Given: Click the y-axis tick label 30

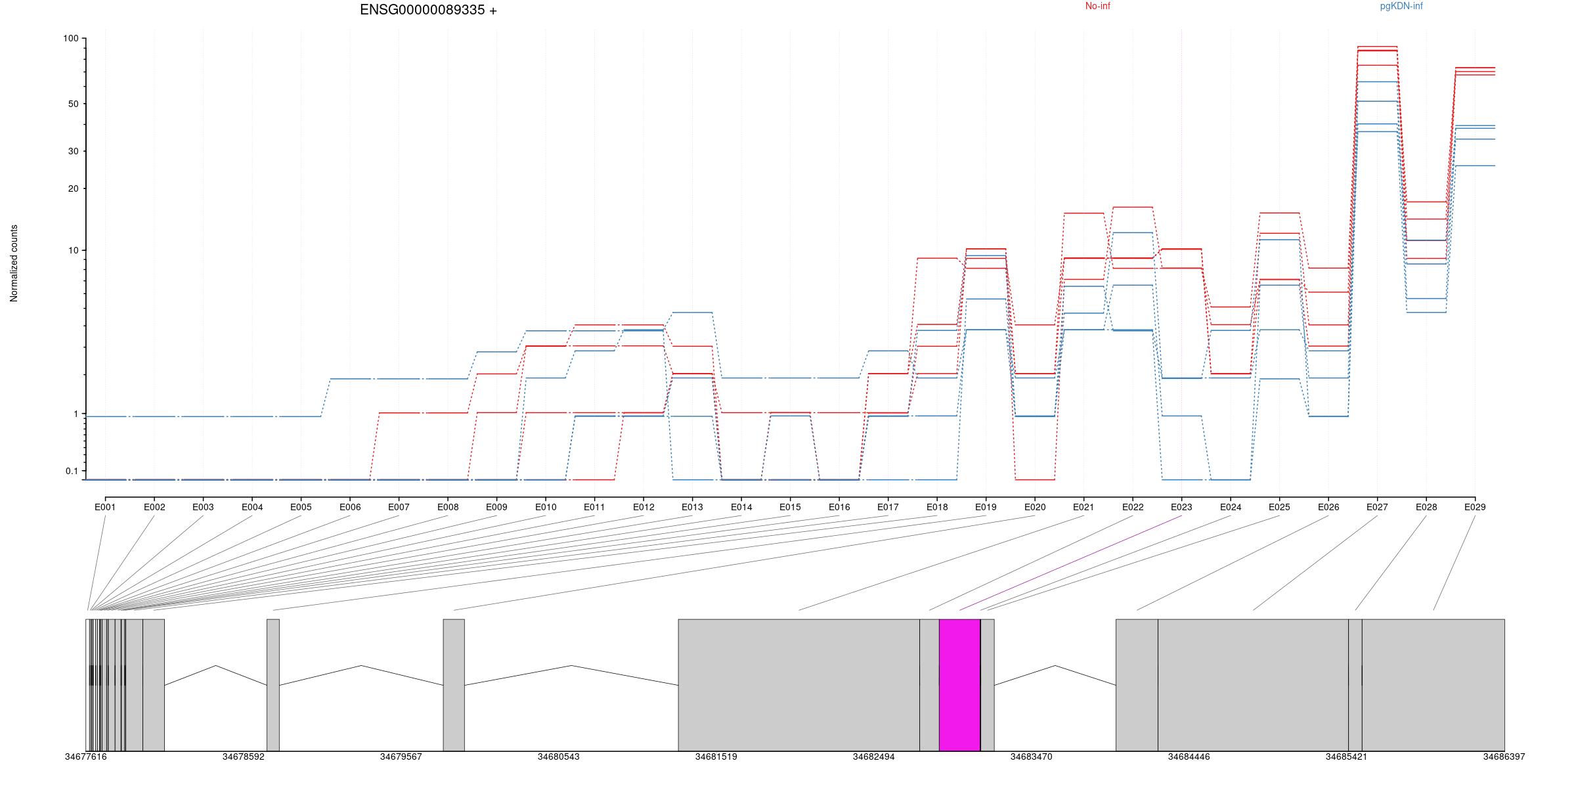Looking at the screenshot, I should tap(73, 151).
